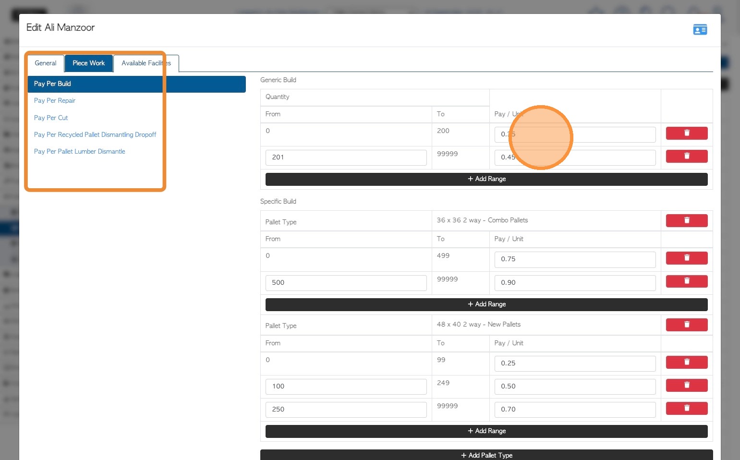Open Pay Per Pallet Lumber Dismantle

80,151
